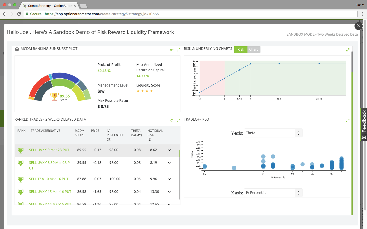Click the sliders icon below the Feedback tab
The width and height of the screenshot is (367, 229).
(364, 138)
